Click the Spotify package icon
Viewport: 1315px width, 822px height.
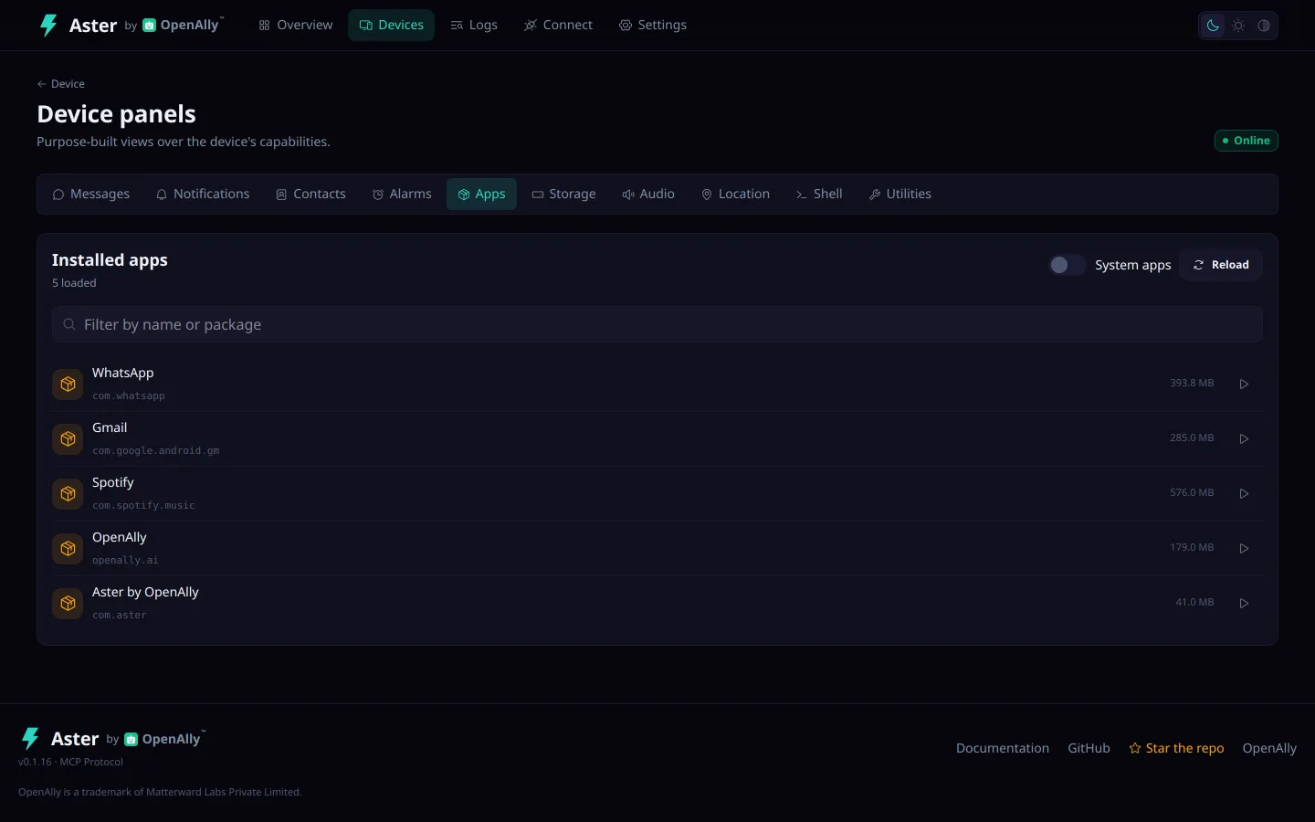coord(68,494)
